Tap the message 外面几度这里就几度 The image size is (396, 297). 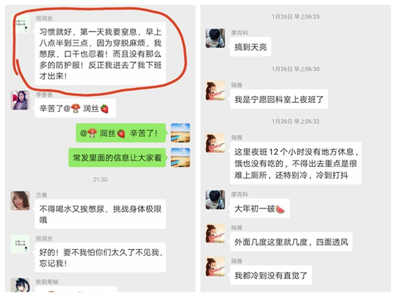[x=291, y=242]
